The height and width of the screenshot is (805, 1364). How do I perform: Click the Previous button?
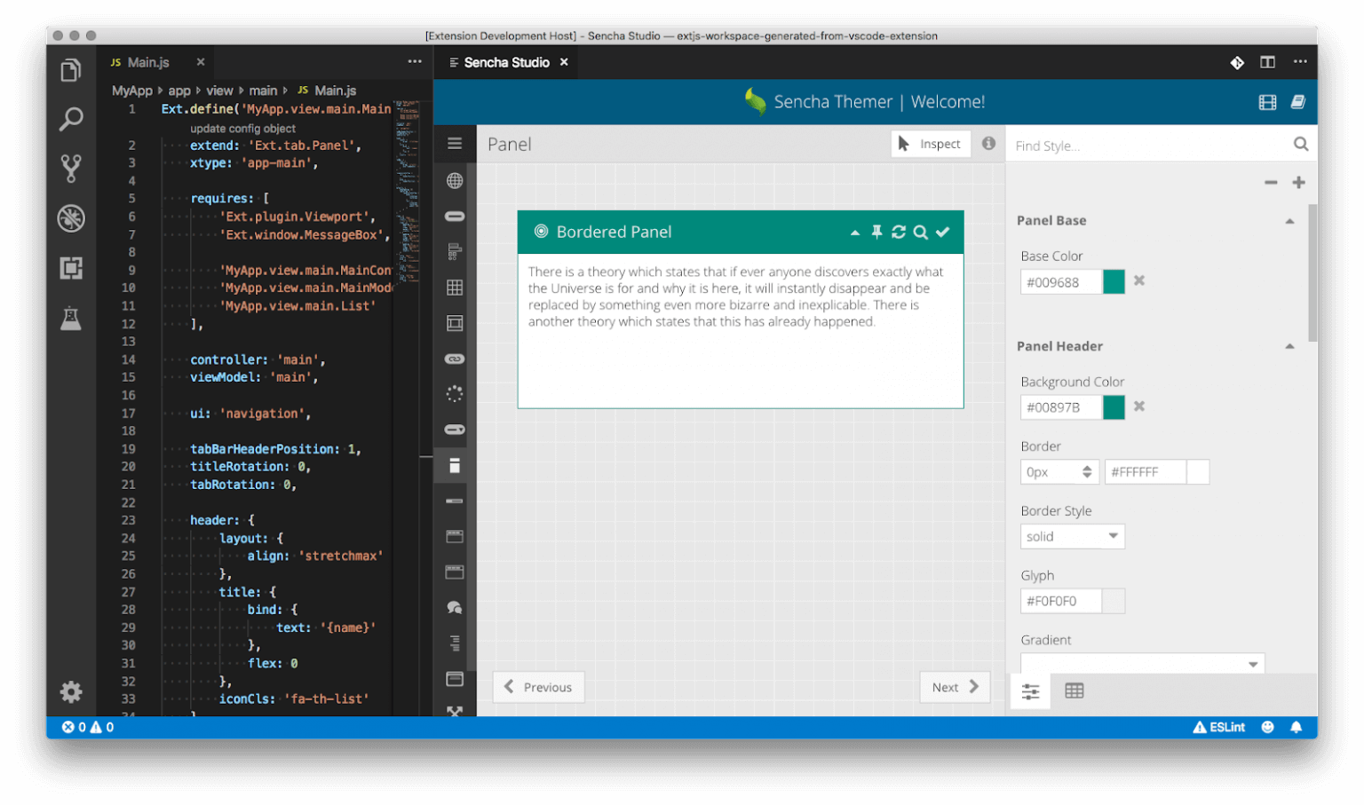point(538,687)
